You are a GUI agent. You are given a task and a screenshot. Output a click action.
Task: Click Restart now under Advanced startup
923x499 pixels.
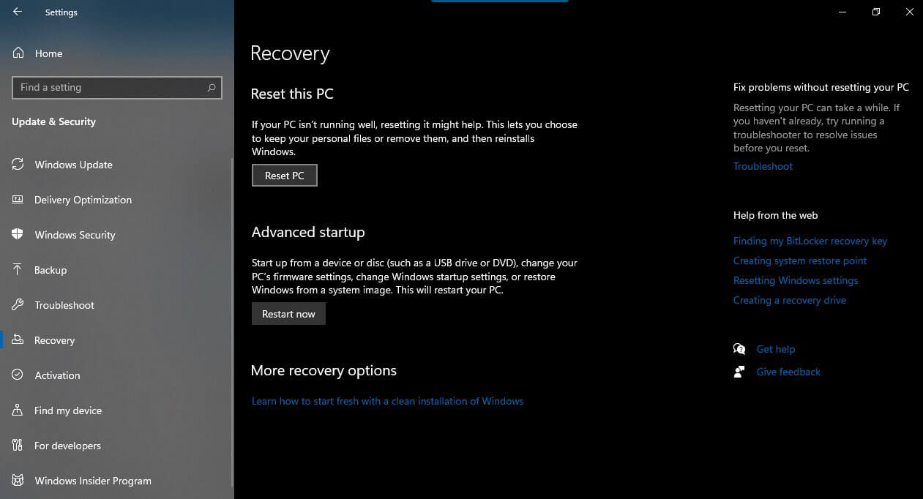(288, 313)
